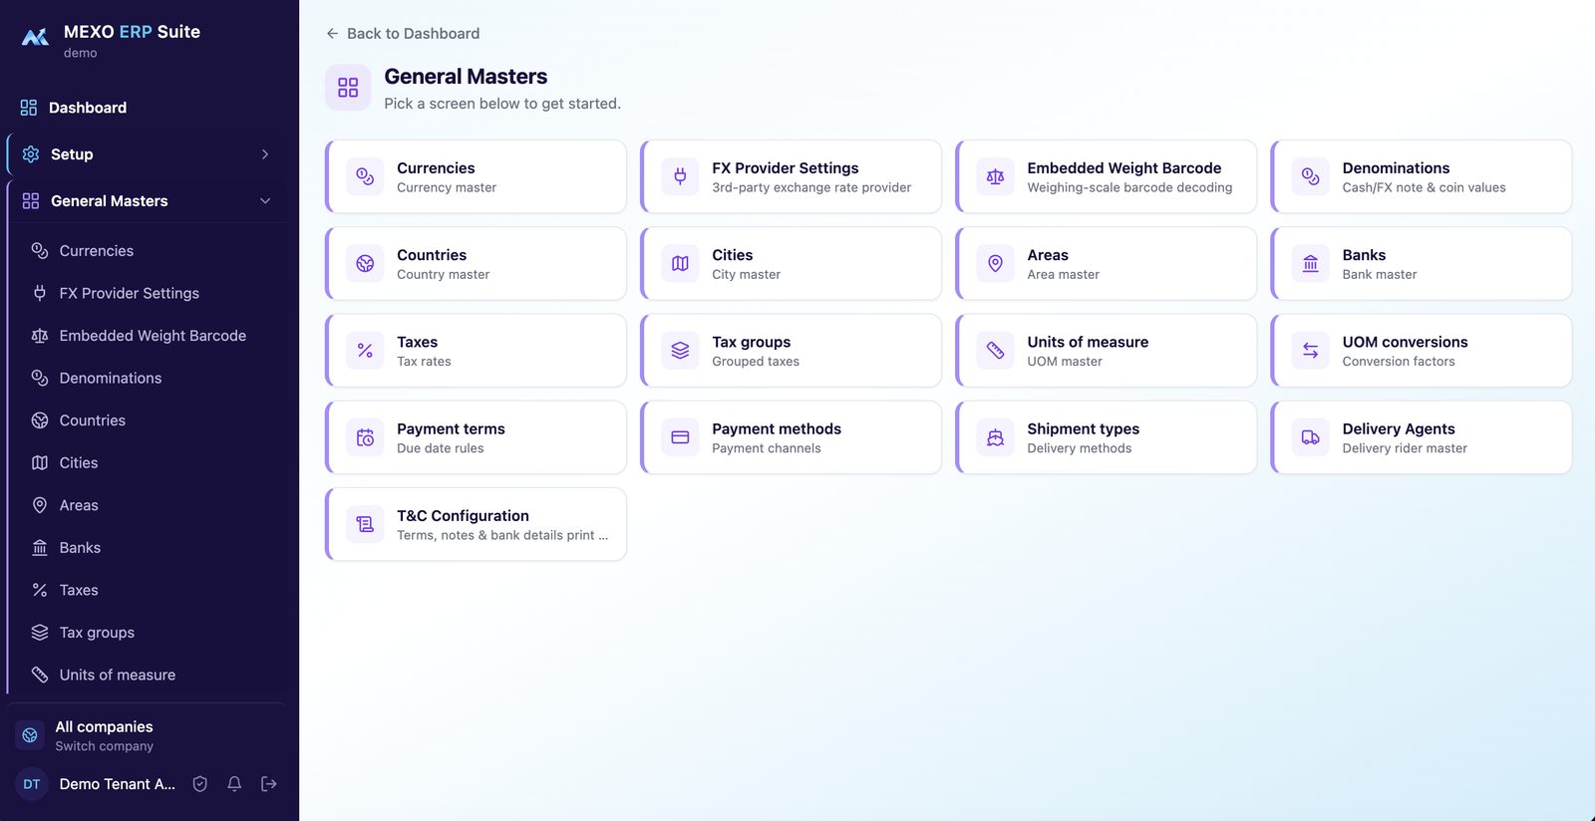Click the T&C Configuration scroll icon
The image size is (1595, 821).
pos(365,524)
